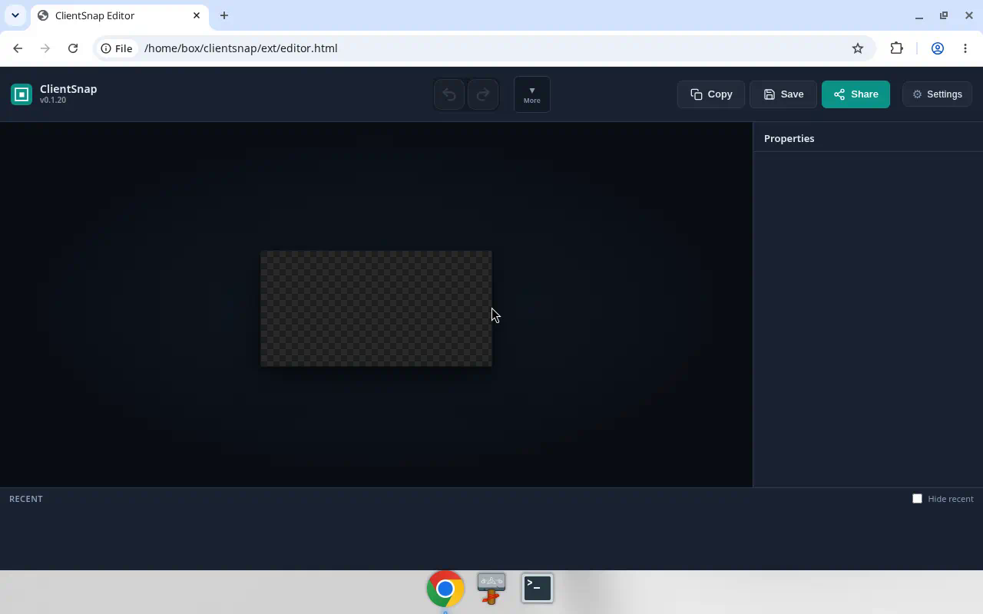The width and height of the screenshot is (983, 614).
Task: Reload the editor page
Action: tap(73, 48)
